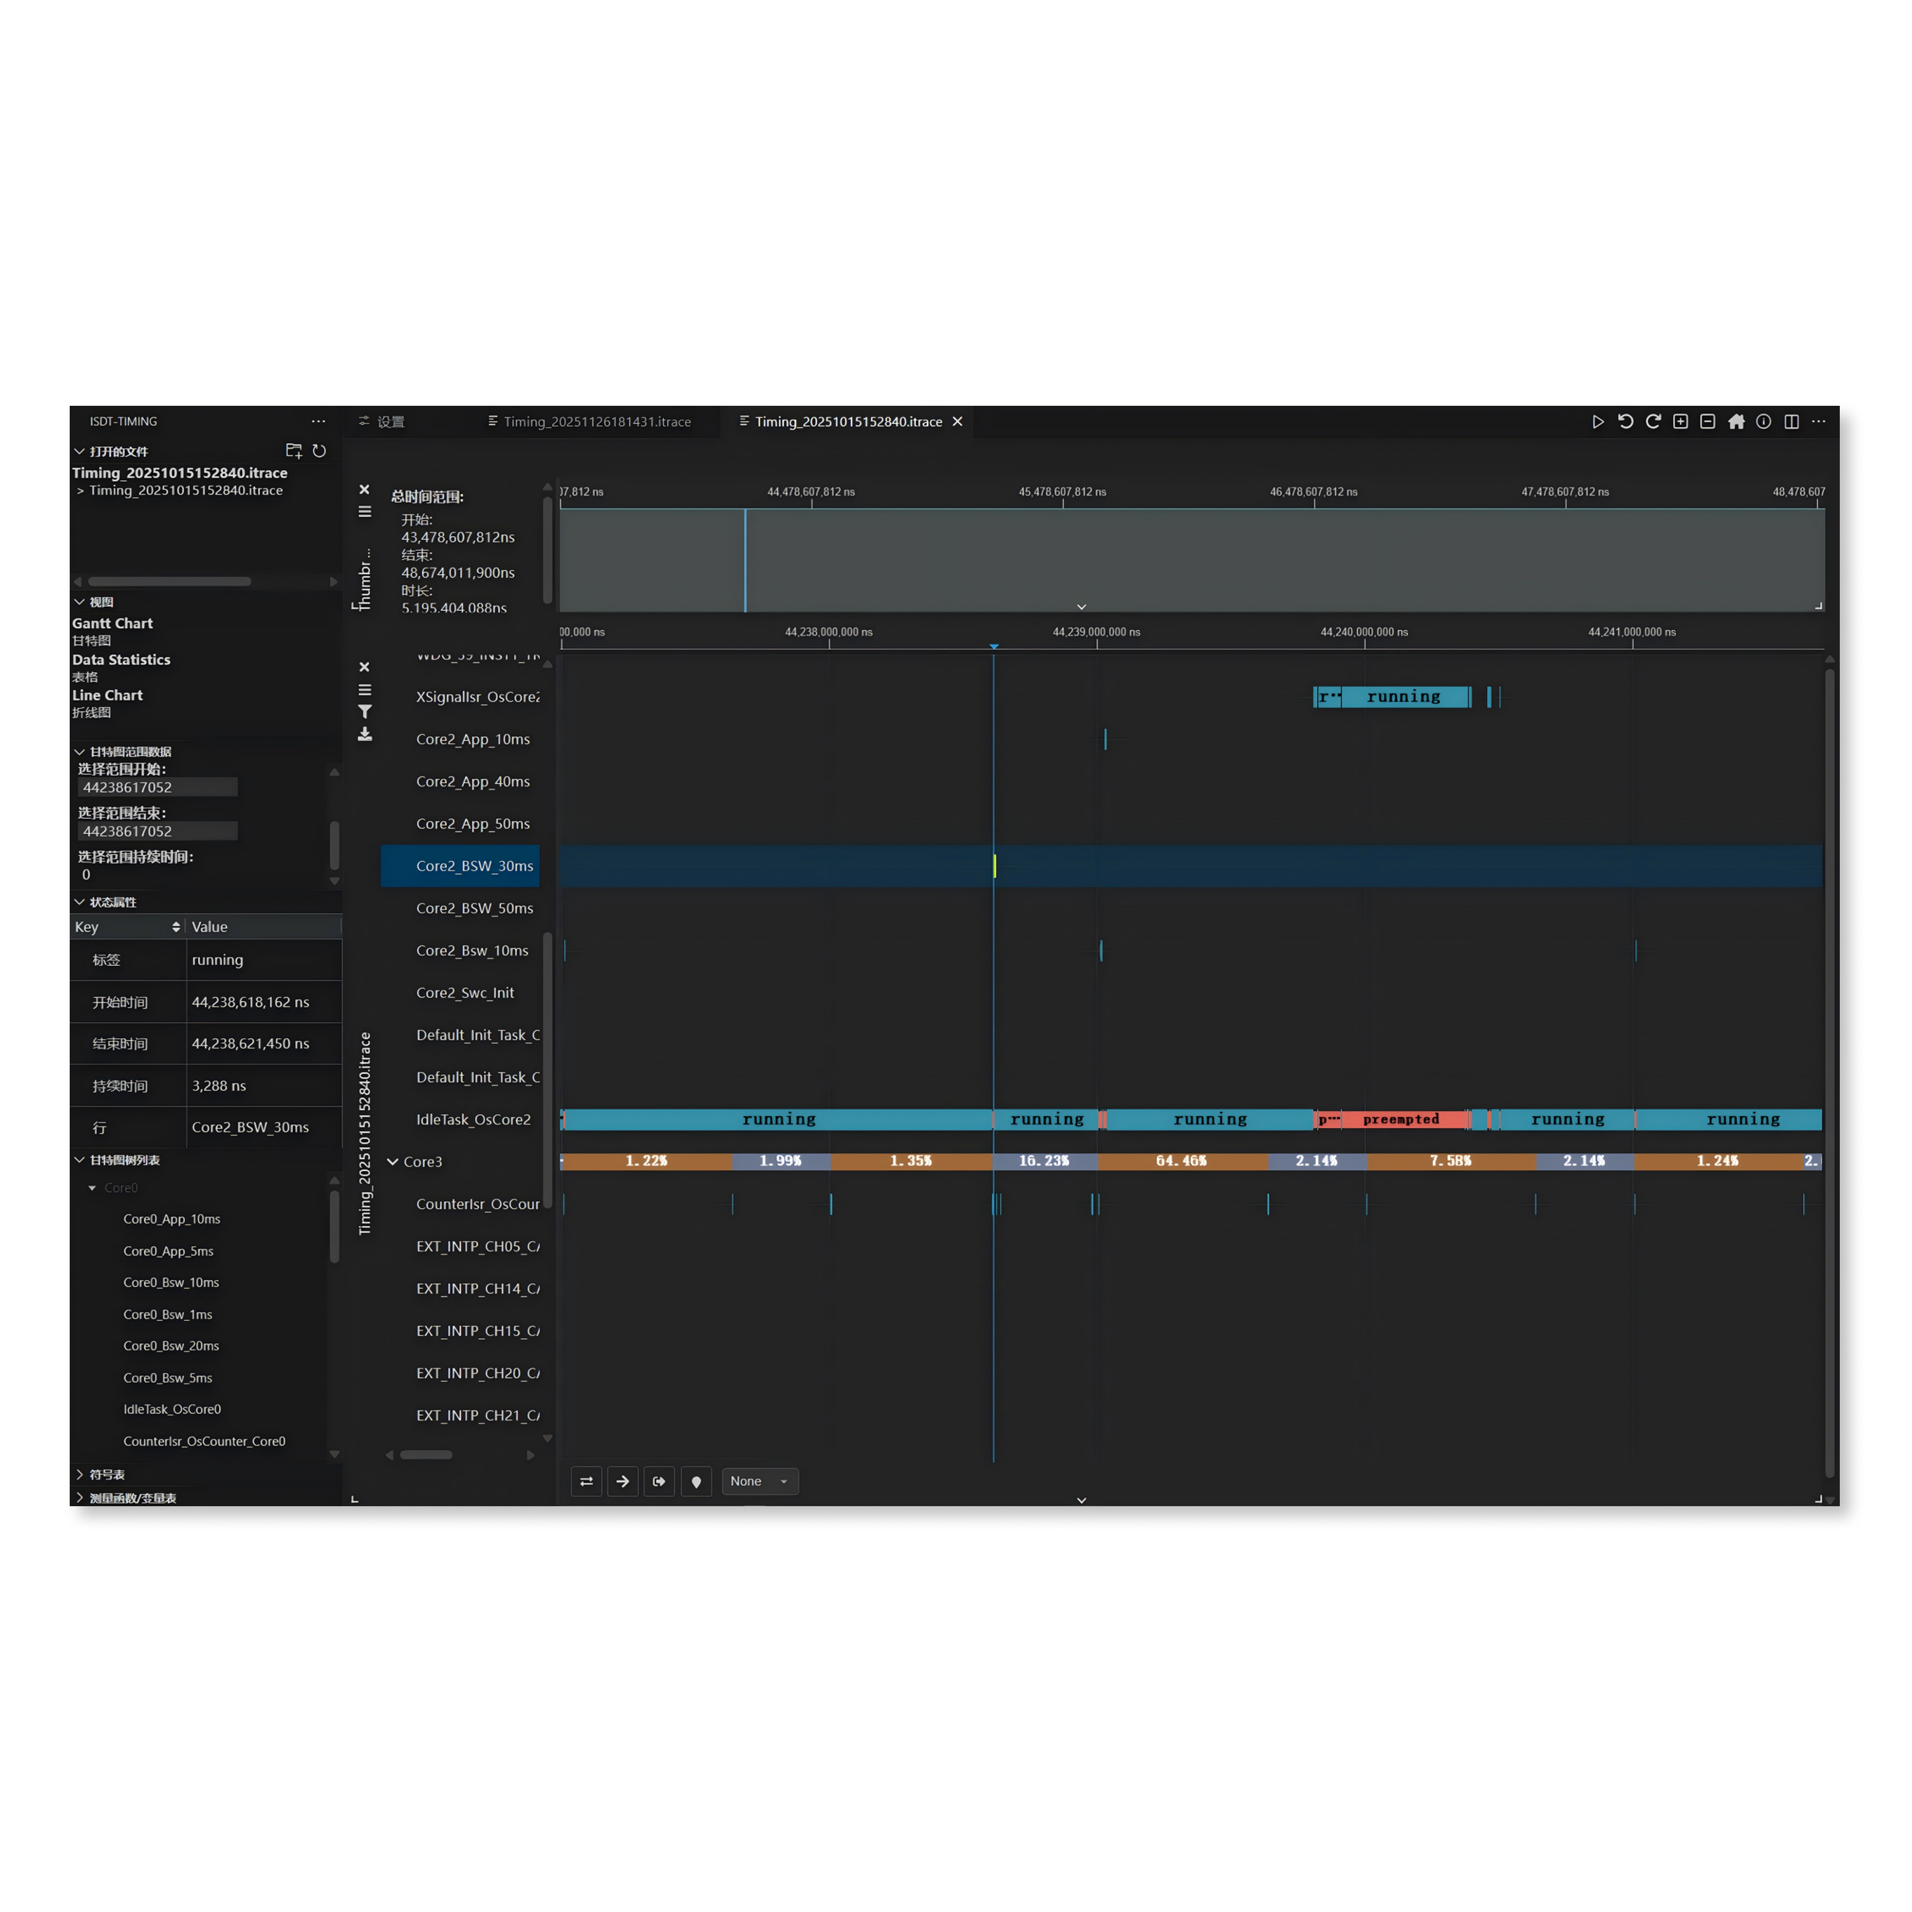Click the download export icon below the filter
1912x1912 pixels.
pyautogui.click(x=365, y=734)
